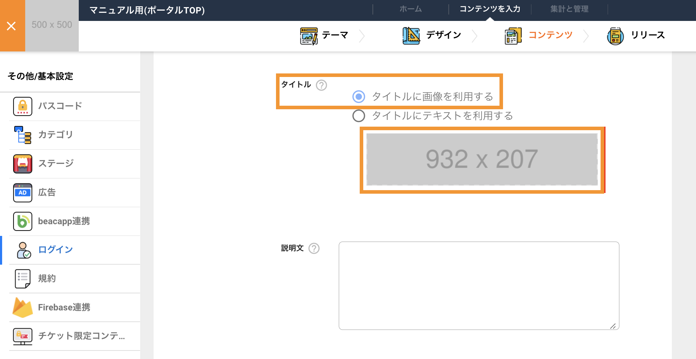Select タイトルにテキストを利用する radio button

(x=359, y=116)
